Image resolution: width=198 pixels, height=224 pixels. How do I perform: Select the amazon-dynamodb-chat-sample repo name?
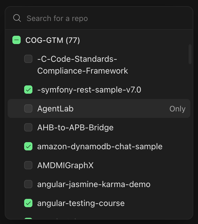(100, 147)
